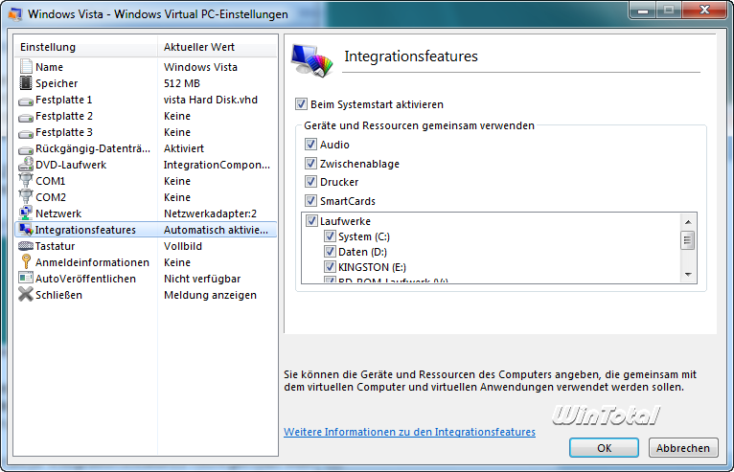Click the Abbrechen button

(x=683, y=448)
